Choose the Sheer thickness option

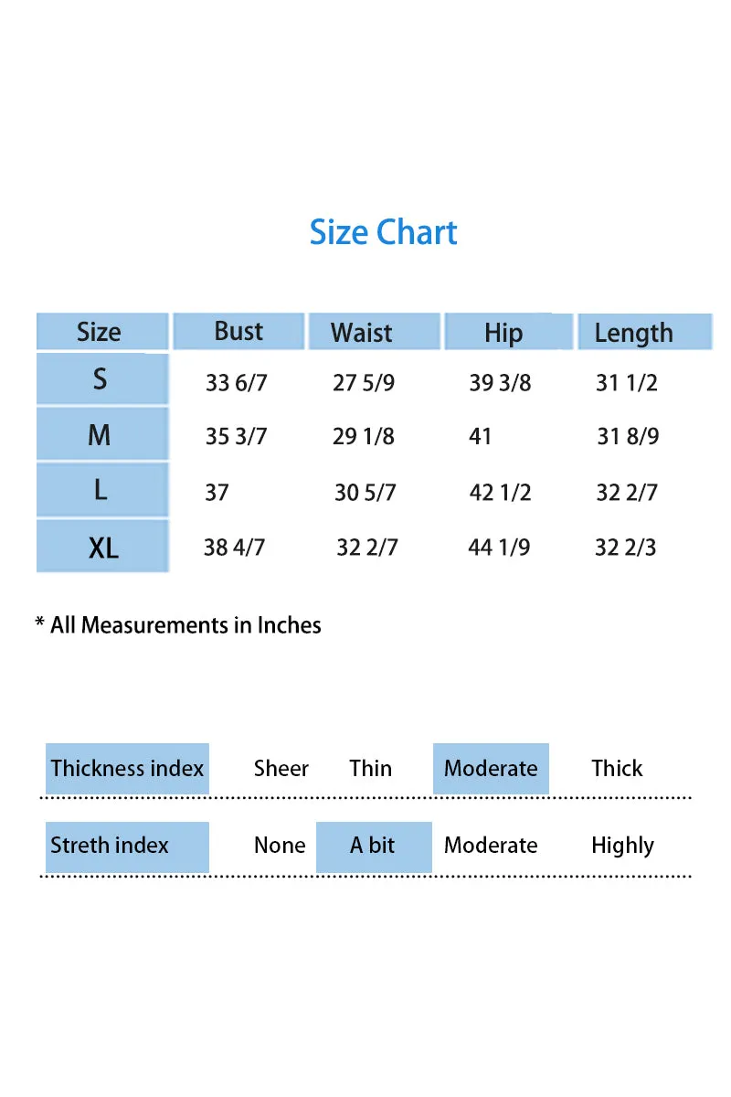tap(281, 769)
